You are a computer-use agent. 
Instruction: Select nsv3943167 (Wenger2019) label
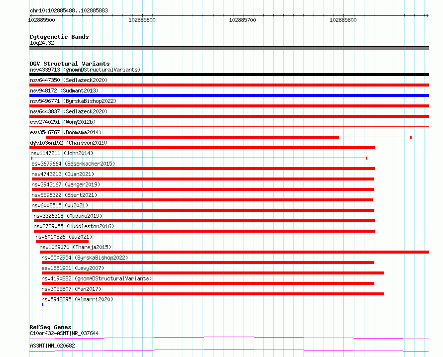pos(66,184)
